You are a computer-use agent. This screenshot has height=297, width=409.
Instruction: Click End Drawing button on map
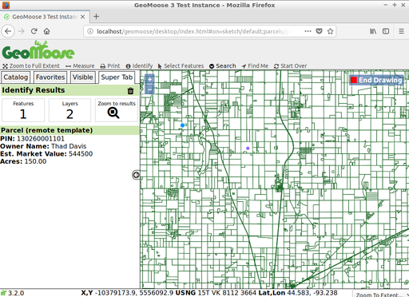click(x=376, y=80)
